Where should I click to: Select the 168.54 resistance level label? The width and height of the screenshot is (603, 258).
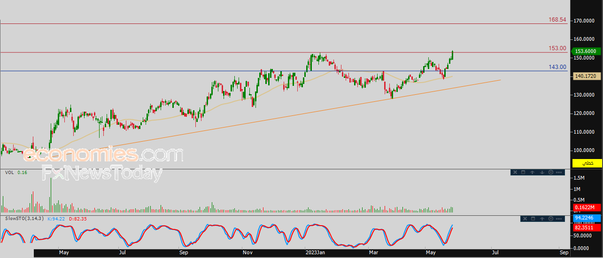click(557, 20)
